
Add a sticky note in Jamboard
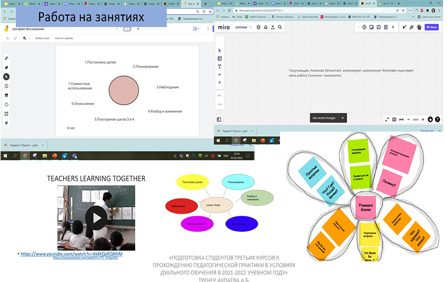6,86
